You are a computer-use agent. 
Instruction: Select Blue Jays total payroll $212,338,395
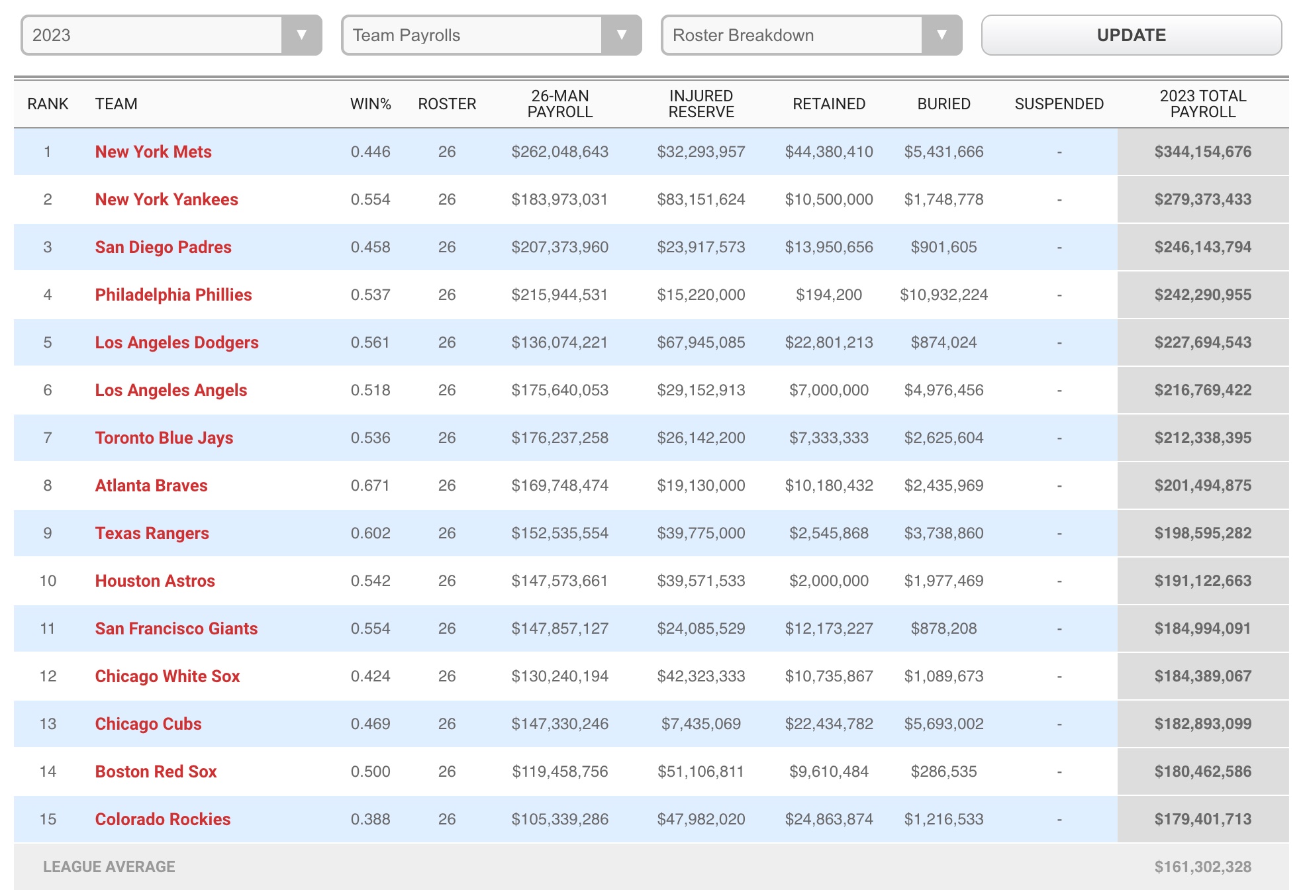pyautogui.click(x=1203, y=438)
